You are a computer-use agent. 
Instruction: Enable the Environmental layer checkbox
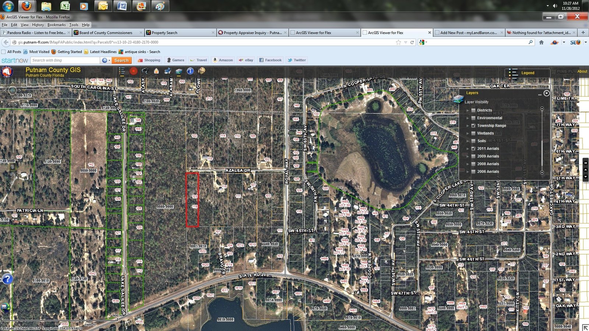pyautogui.click(x=473, y=118)
